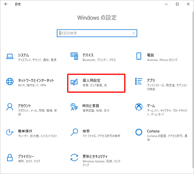Click the デバイス keyboard and speaker icon
Screen dimensions: 194x174
coord(74,56)
